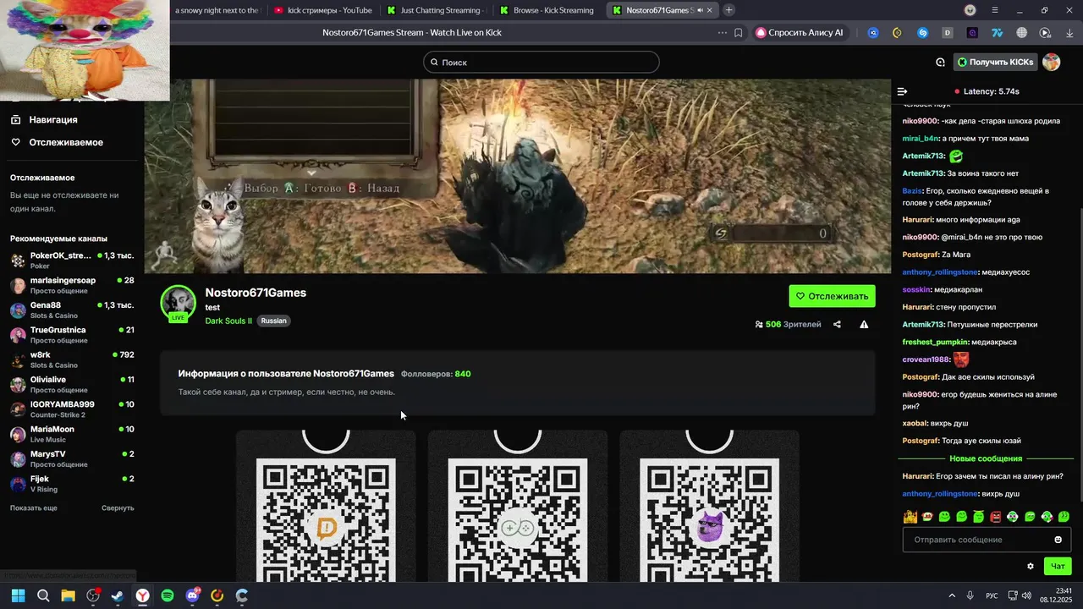The width and height of the screenshot is (1083, 609).
Task: Follow the channel with Отслеживать button
Action: point(833,296)
